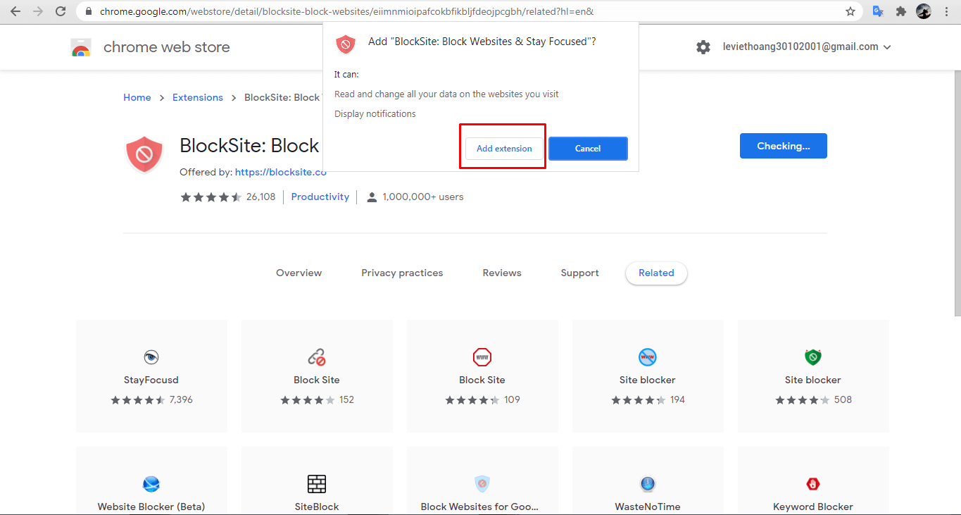961x515 pixels.
Task: Open the Privacy practices tab
Action: 402,273
